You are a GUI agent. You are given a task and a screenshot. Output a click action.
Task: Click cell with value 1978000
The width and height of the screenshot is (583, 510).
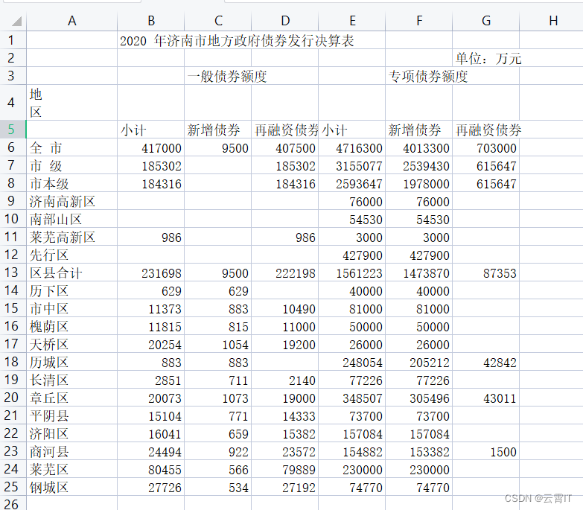click(418, 183)
